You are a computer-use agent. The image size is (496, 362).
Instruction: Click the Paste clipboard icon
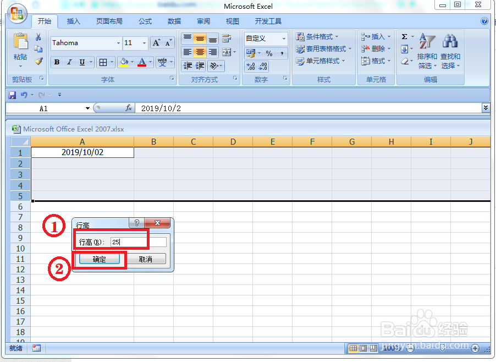tap(20, 41)
